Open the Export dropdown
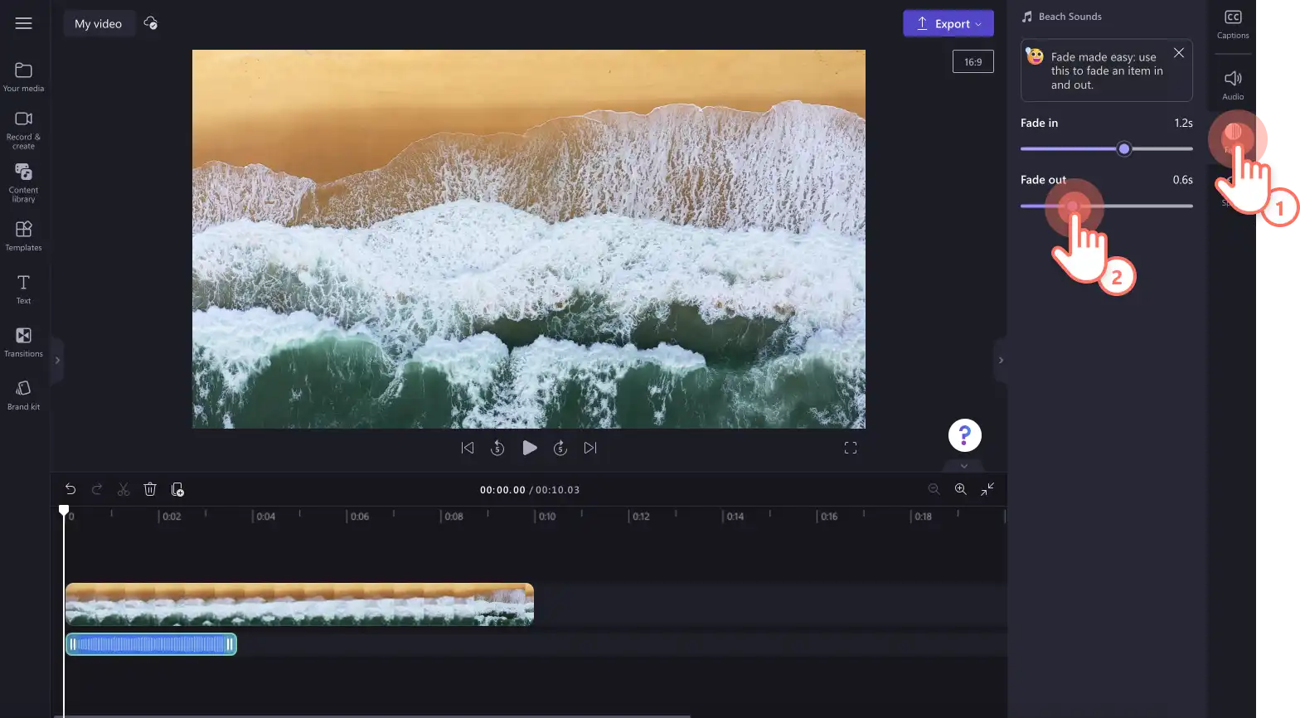 pos(948,23)
